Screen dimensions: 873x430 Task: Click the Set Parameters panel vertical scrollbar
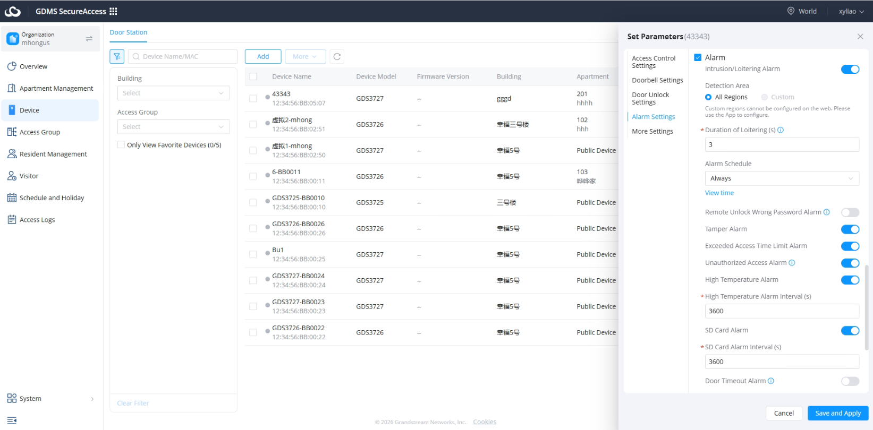867,307
